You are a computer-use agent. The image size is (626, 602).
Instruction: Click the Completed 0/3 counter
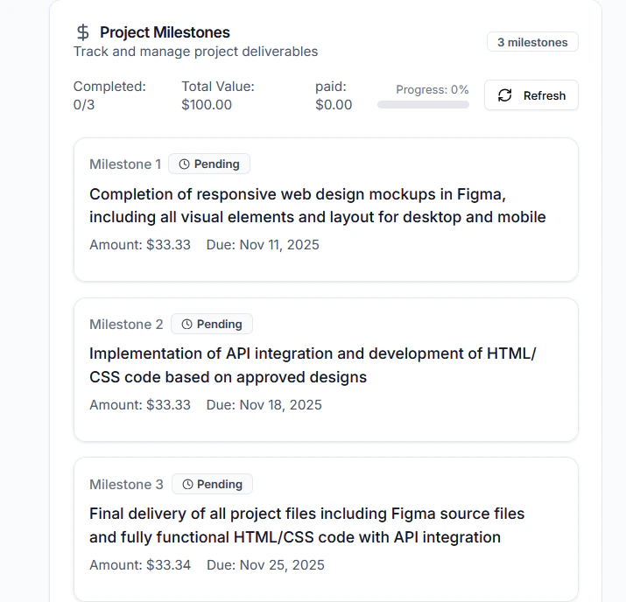[85, 105]
